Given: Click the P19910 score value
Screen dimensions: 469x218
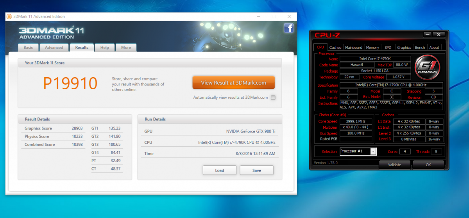Looking at the screenshot, I should (70, 83).
